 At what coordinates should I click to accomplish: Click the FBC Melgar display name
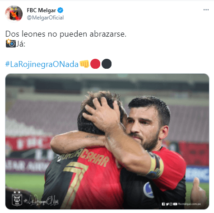pyautogui.click(x=42, y=10)
